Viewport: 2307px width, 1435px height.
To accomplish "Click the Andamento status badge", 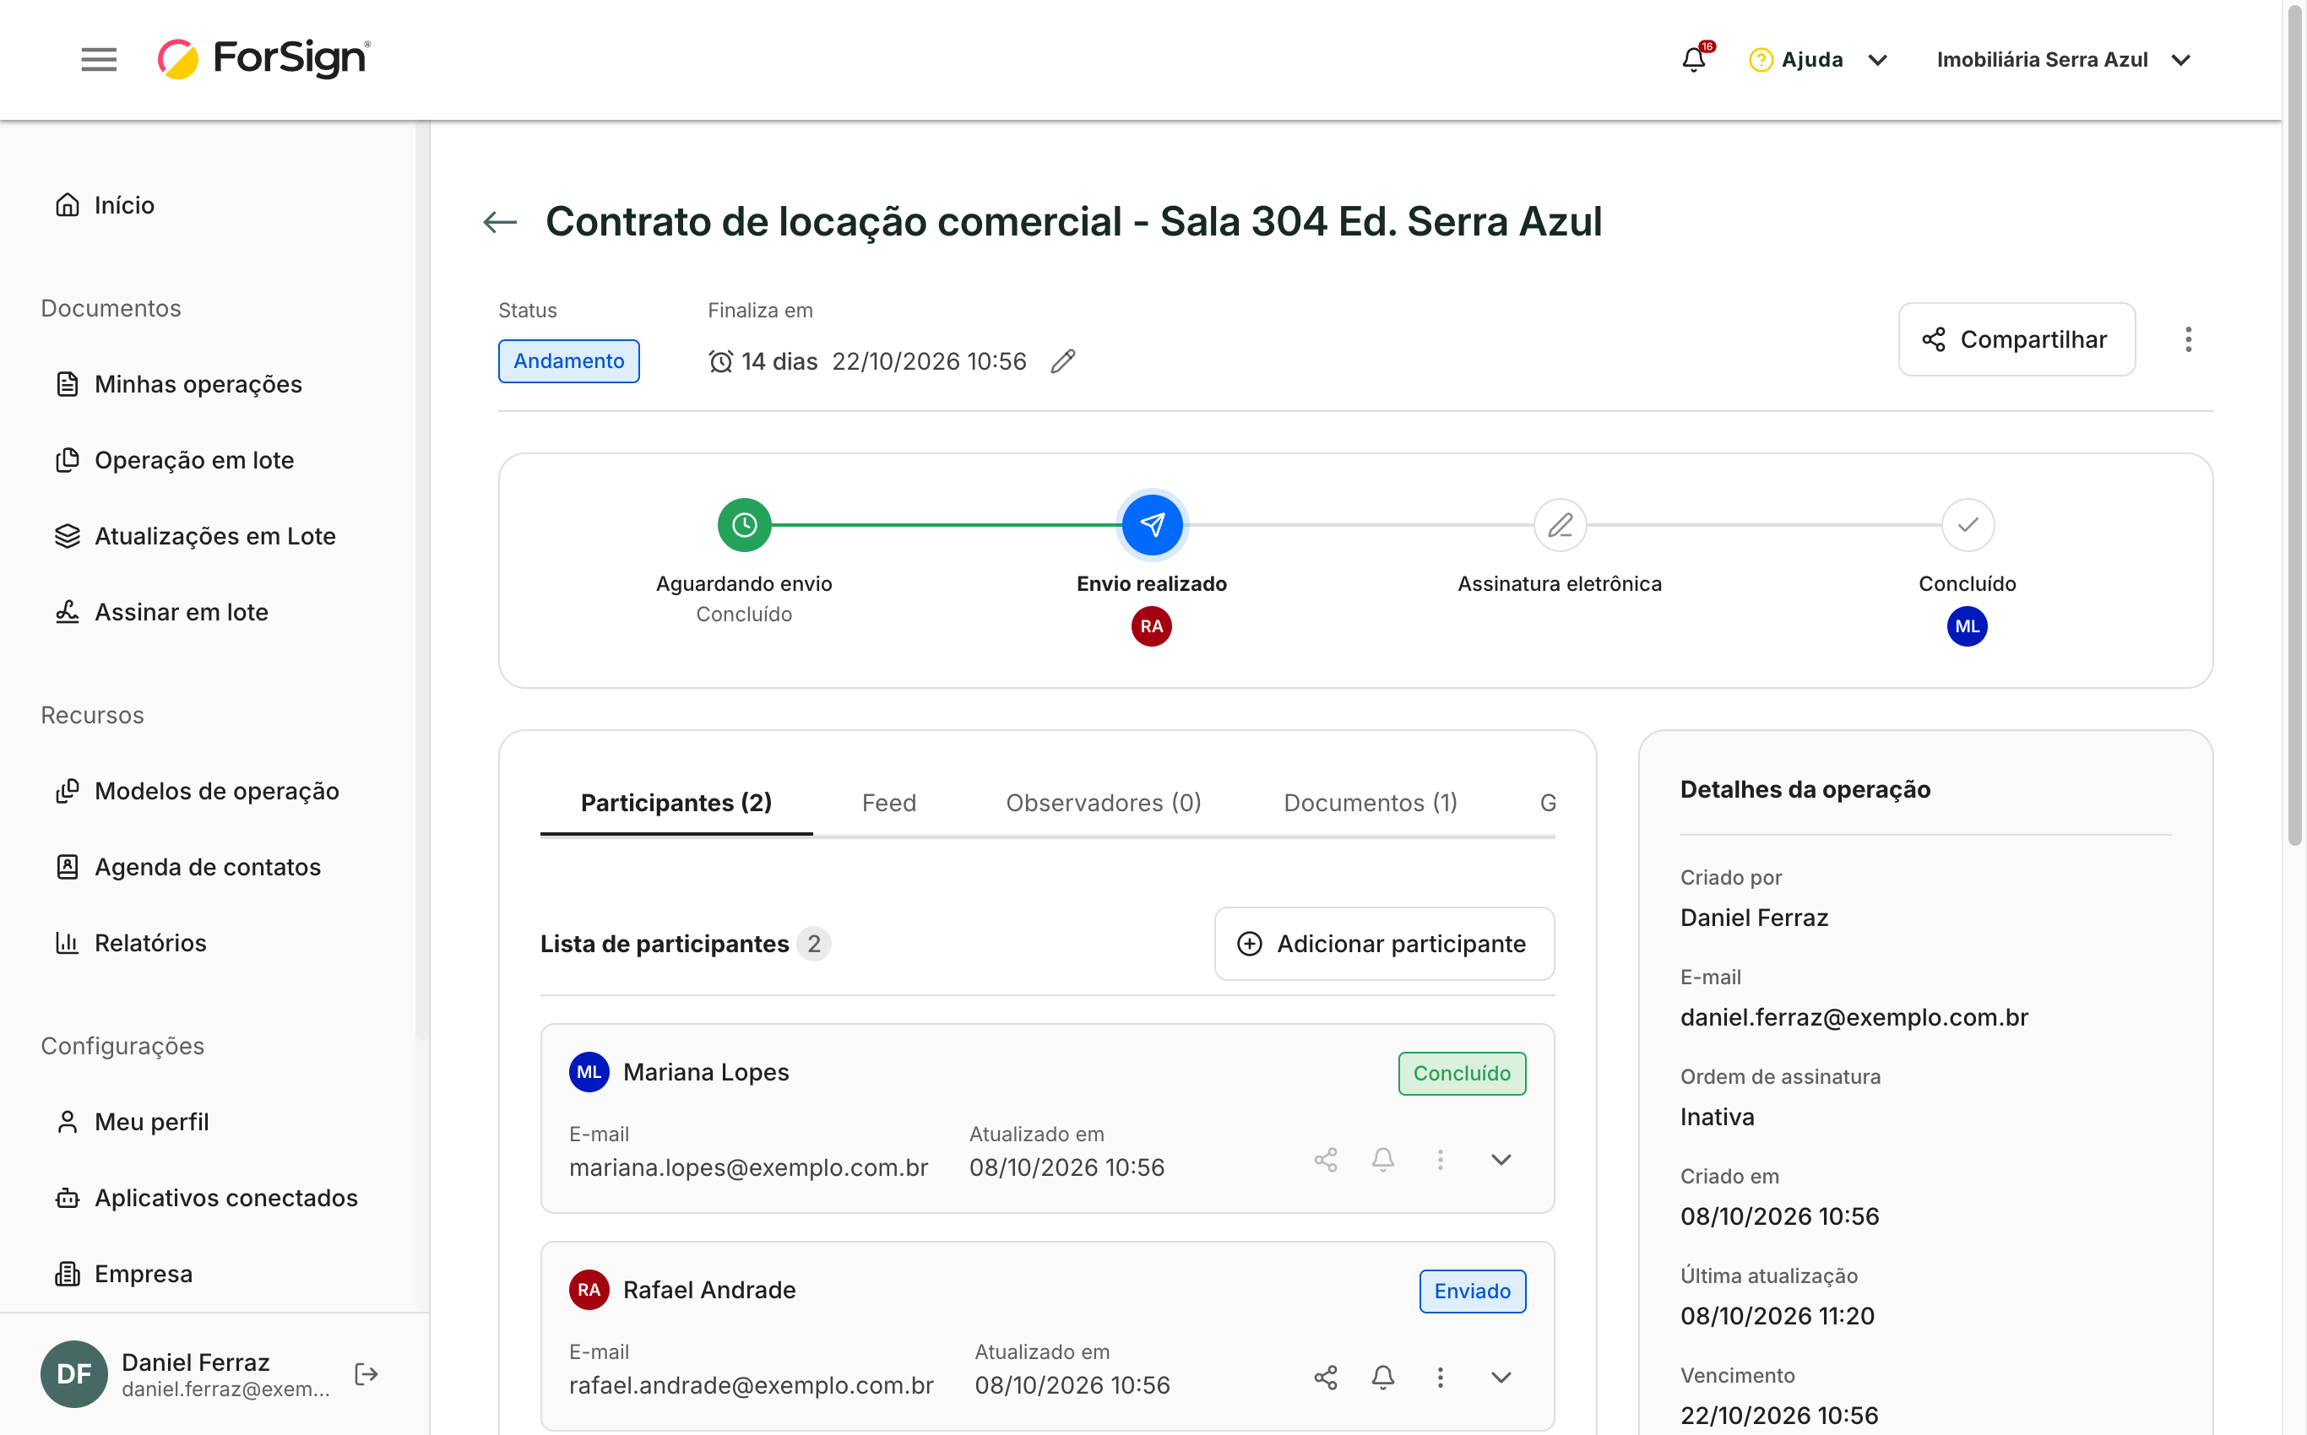I will (x=568, y=361).
